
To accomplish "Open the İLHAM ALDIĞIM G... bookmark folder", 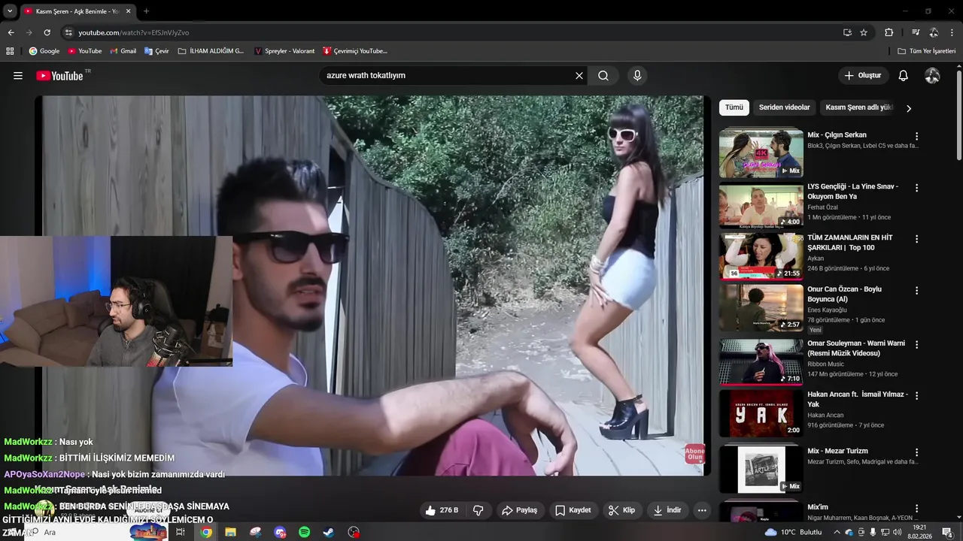I will [x=211, y=51].
